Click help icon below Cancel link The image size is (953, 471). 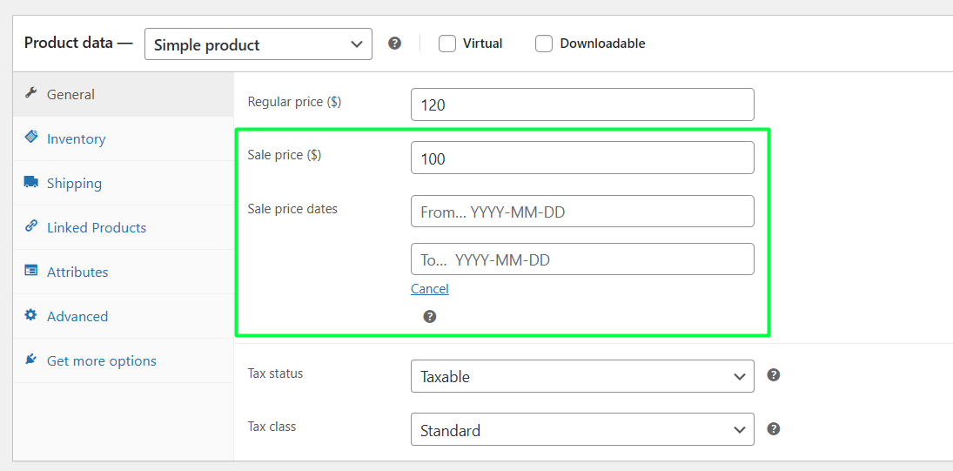(430, 317)
